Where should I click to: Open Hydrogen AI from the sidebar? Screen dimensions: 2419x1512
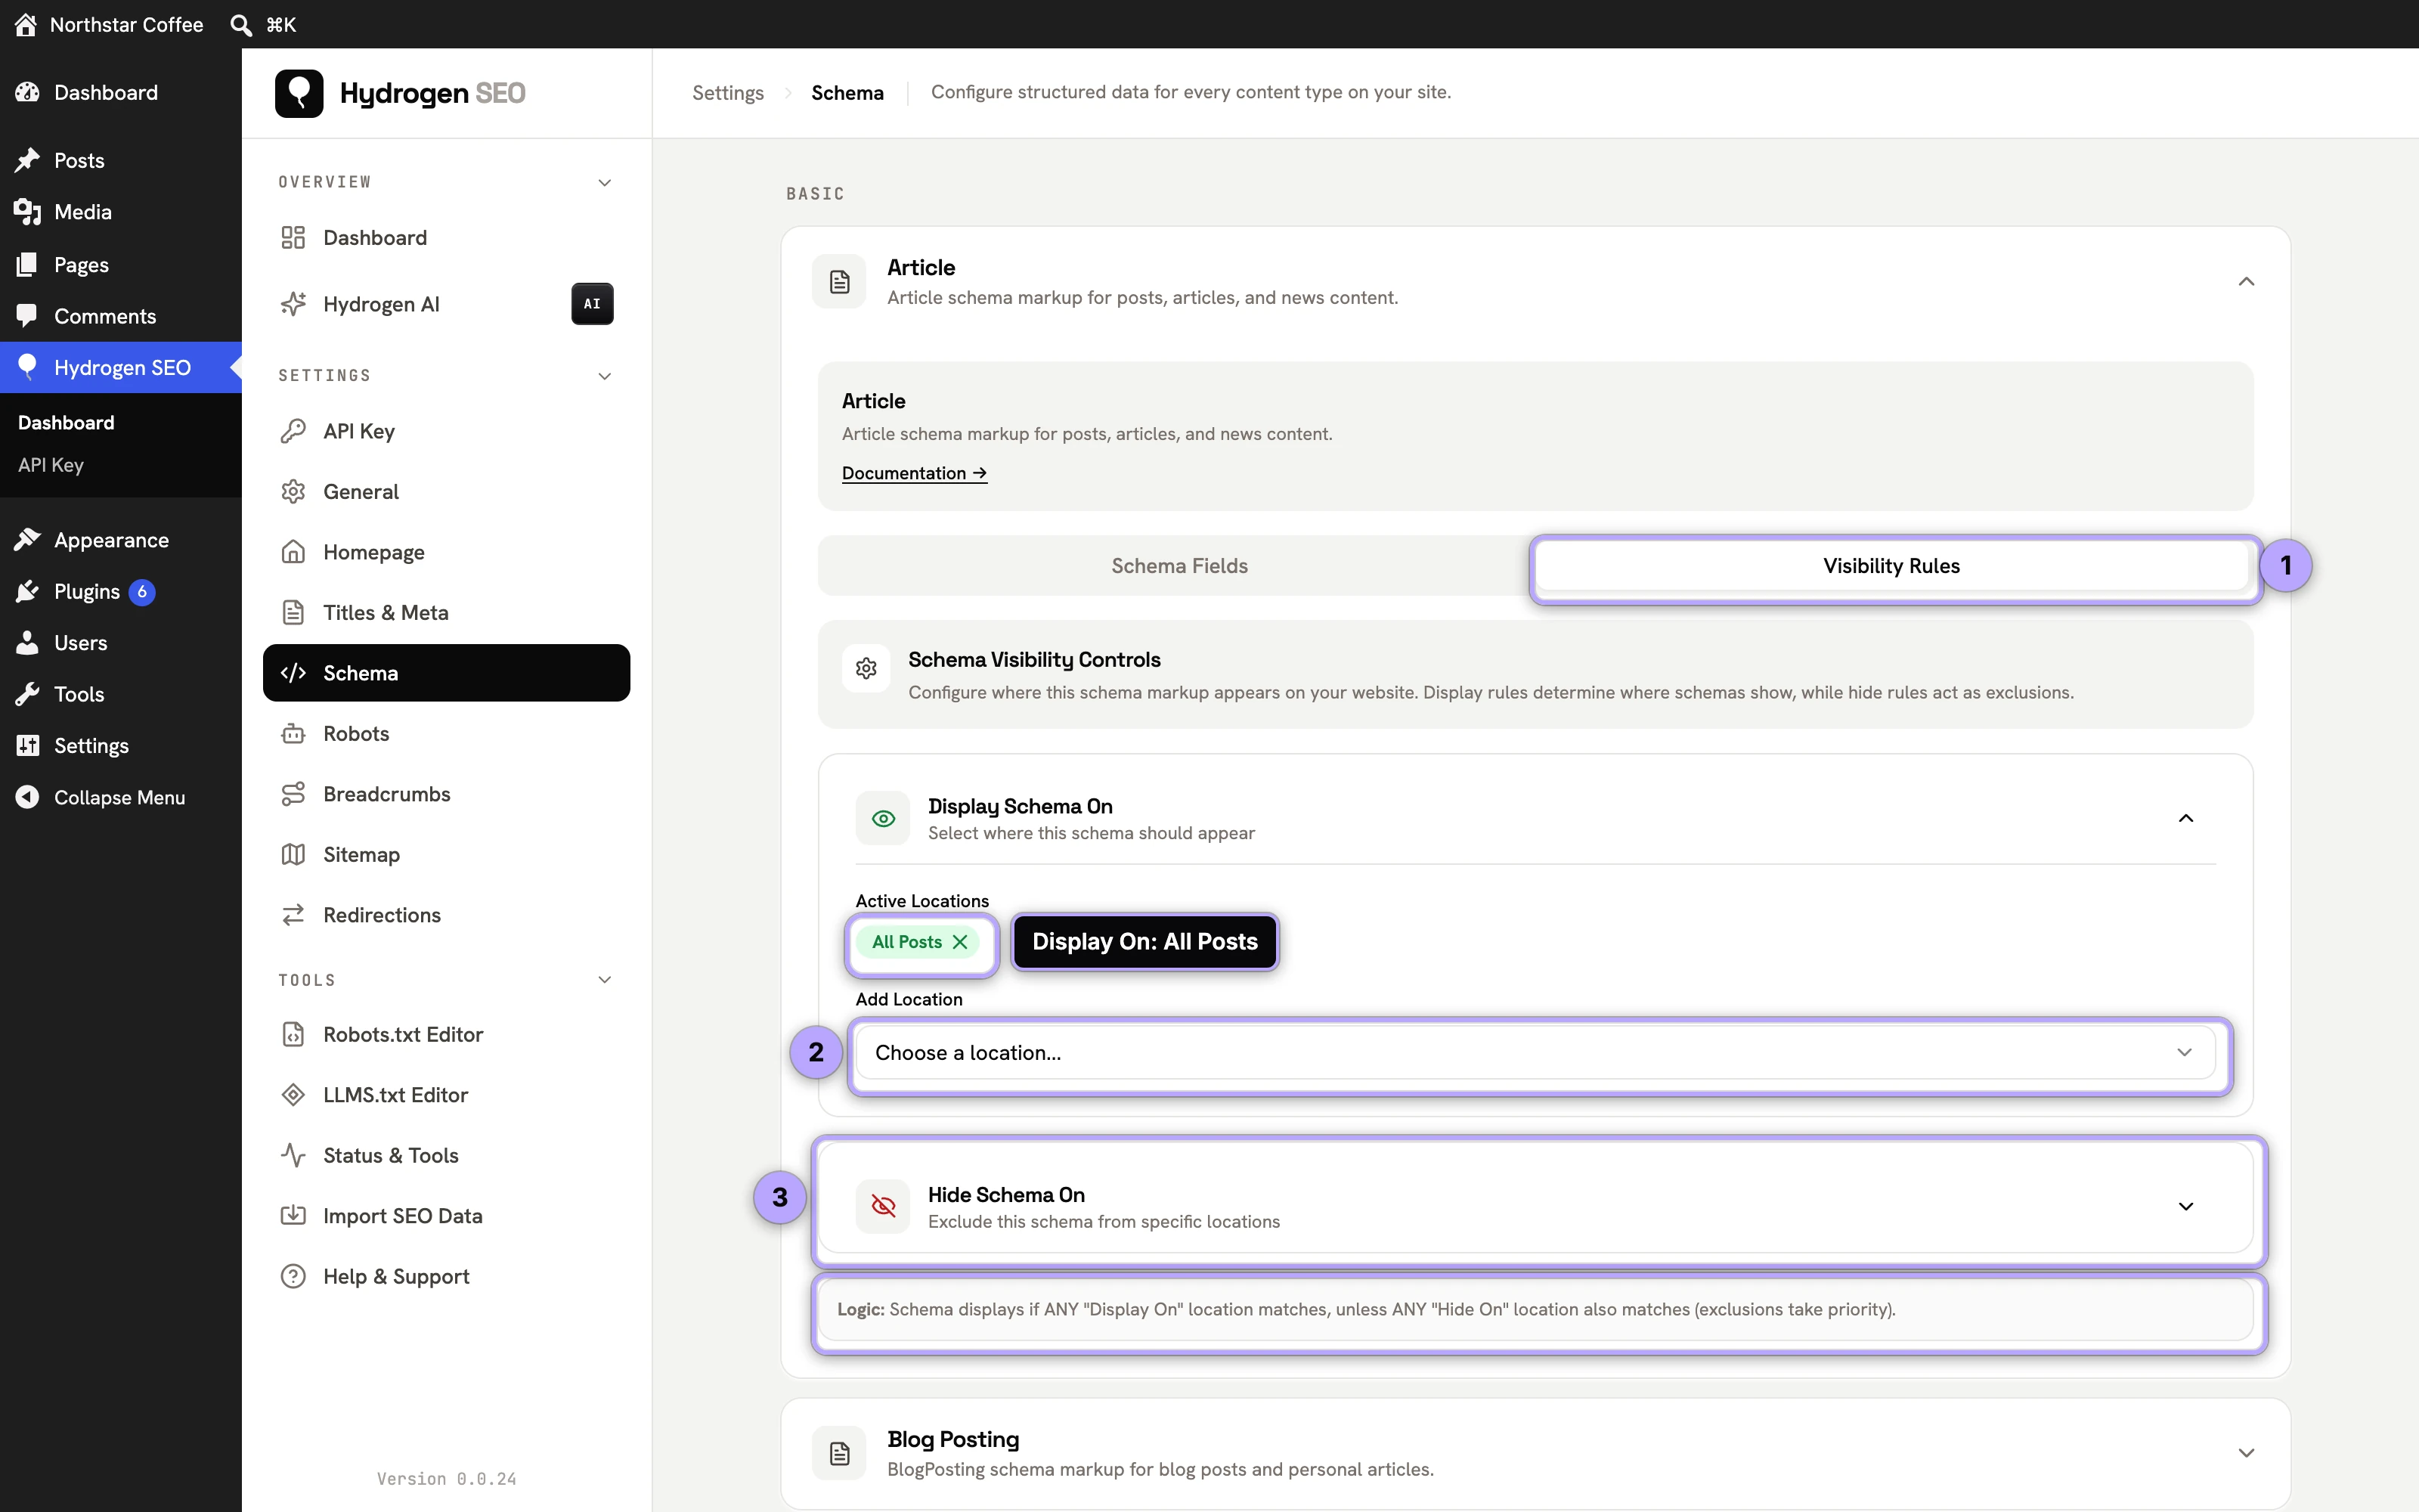click(447, 304)
